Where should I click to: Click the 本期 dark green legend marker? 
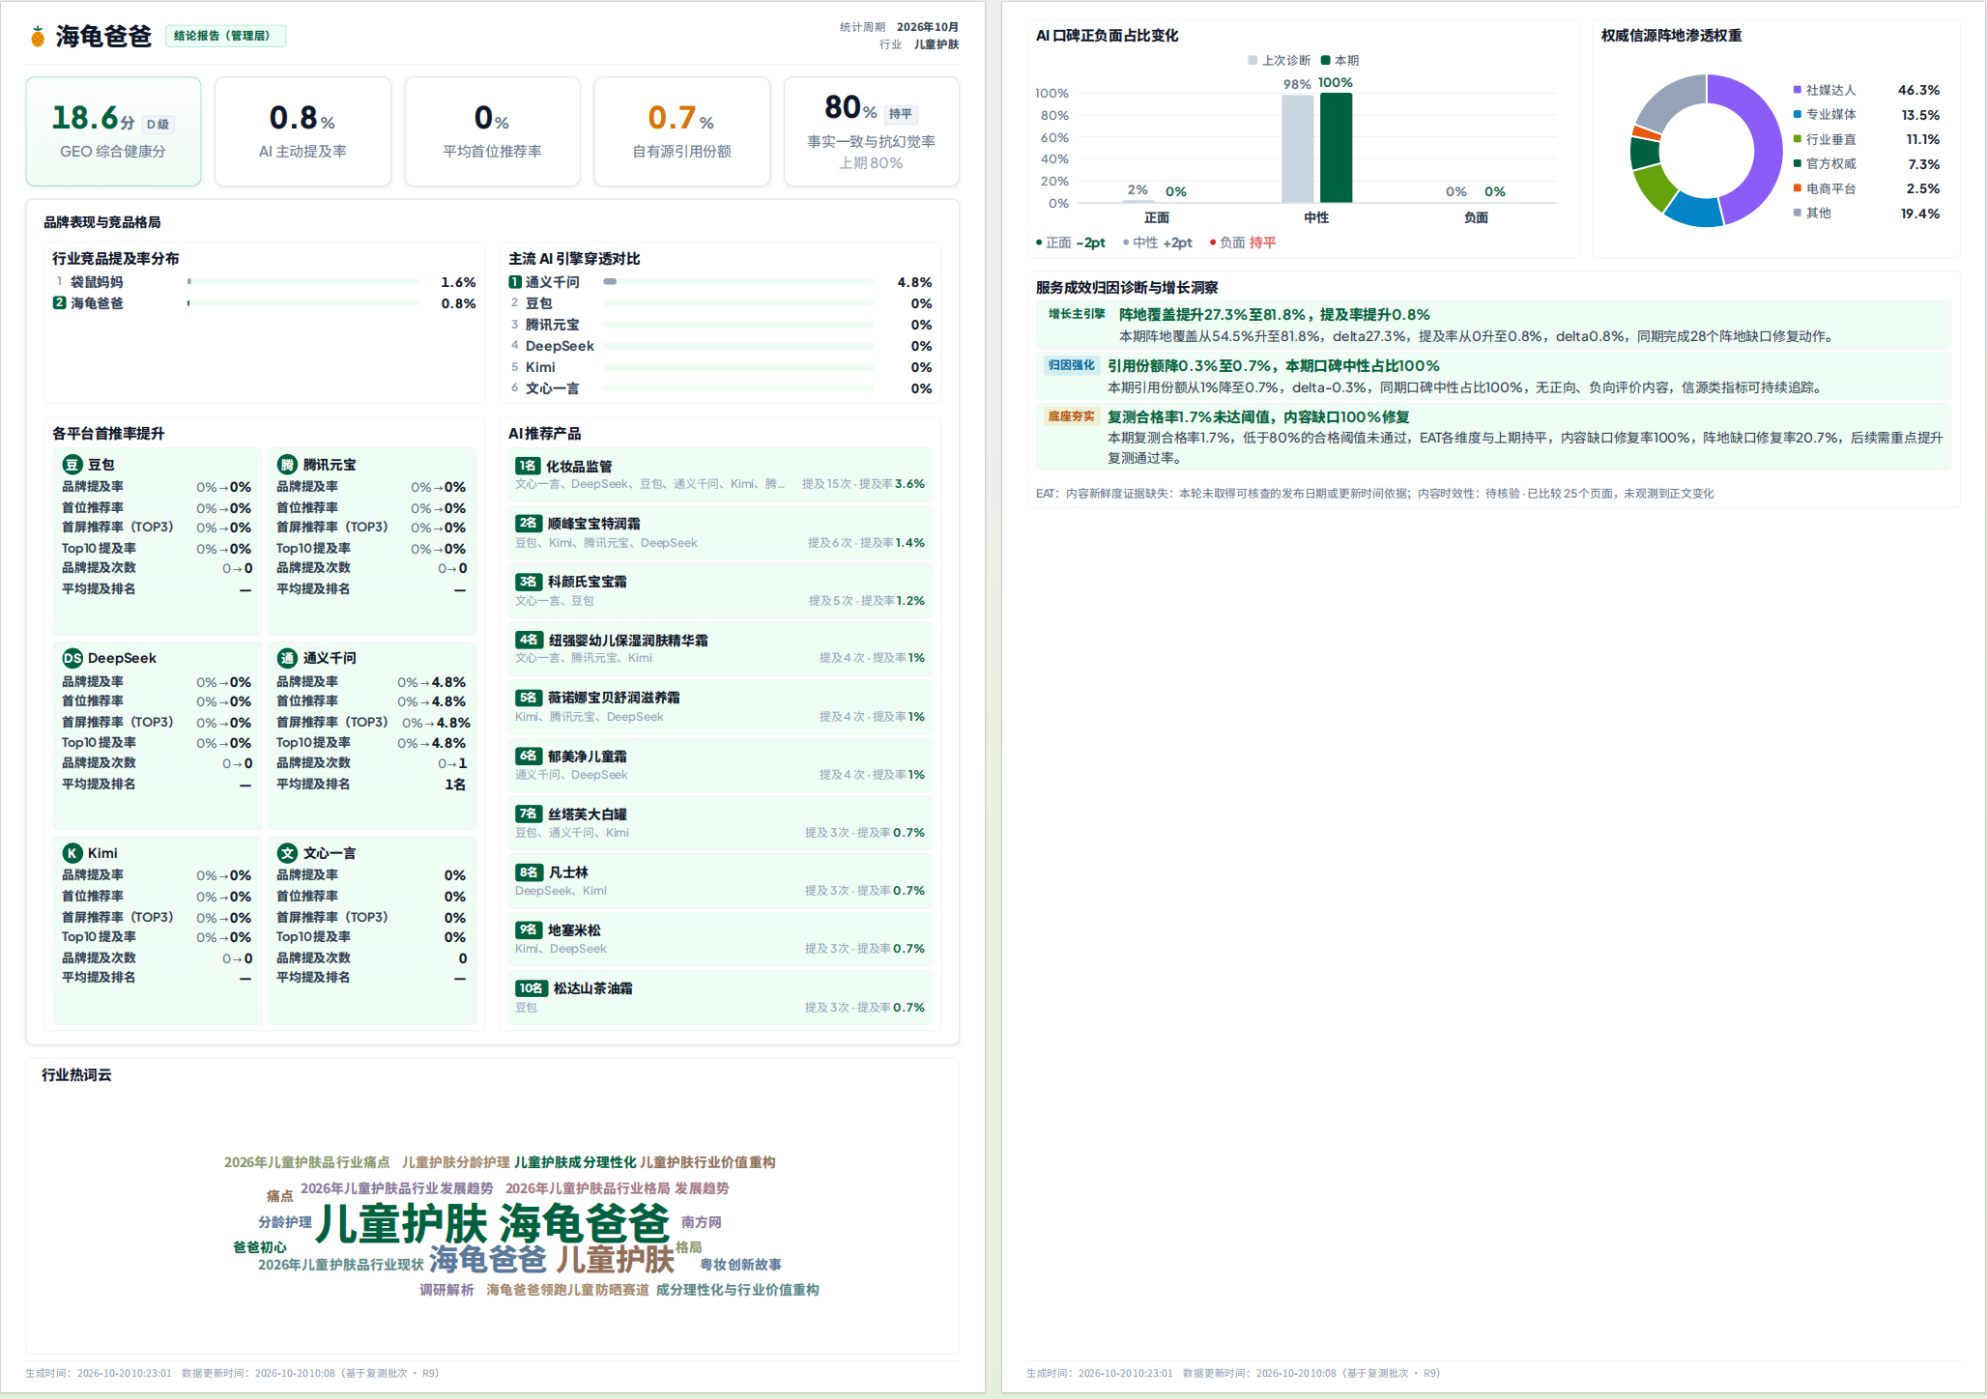tap(1326, 60)
